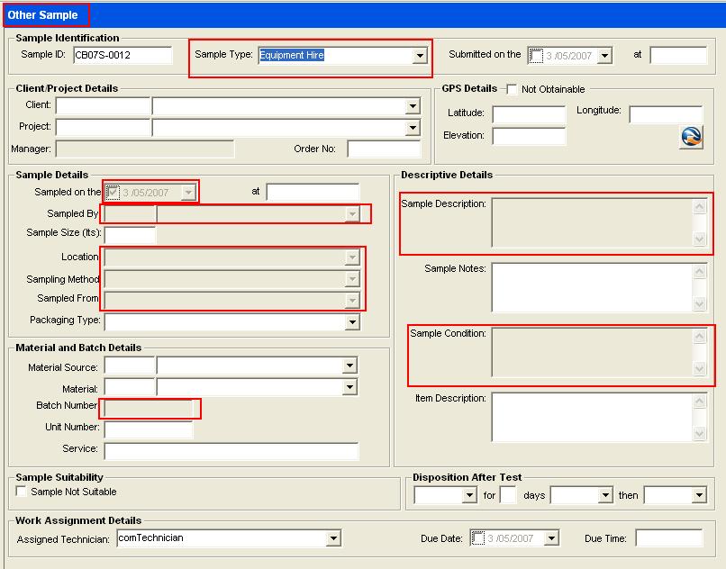Click the GPS globe icon button

(x=691, y=137)
